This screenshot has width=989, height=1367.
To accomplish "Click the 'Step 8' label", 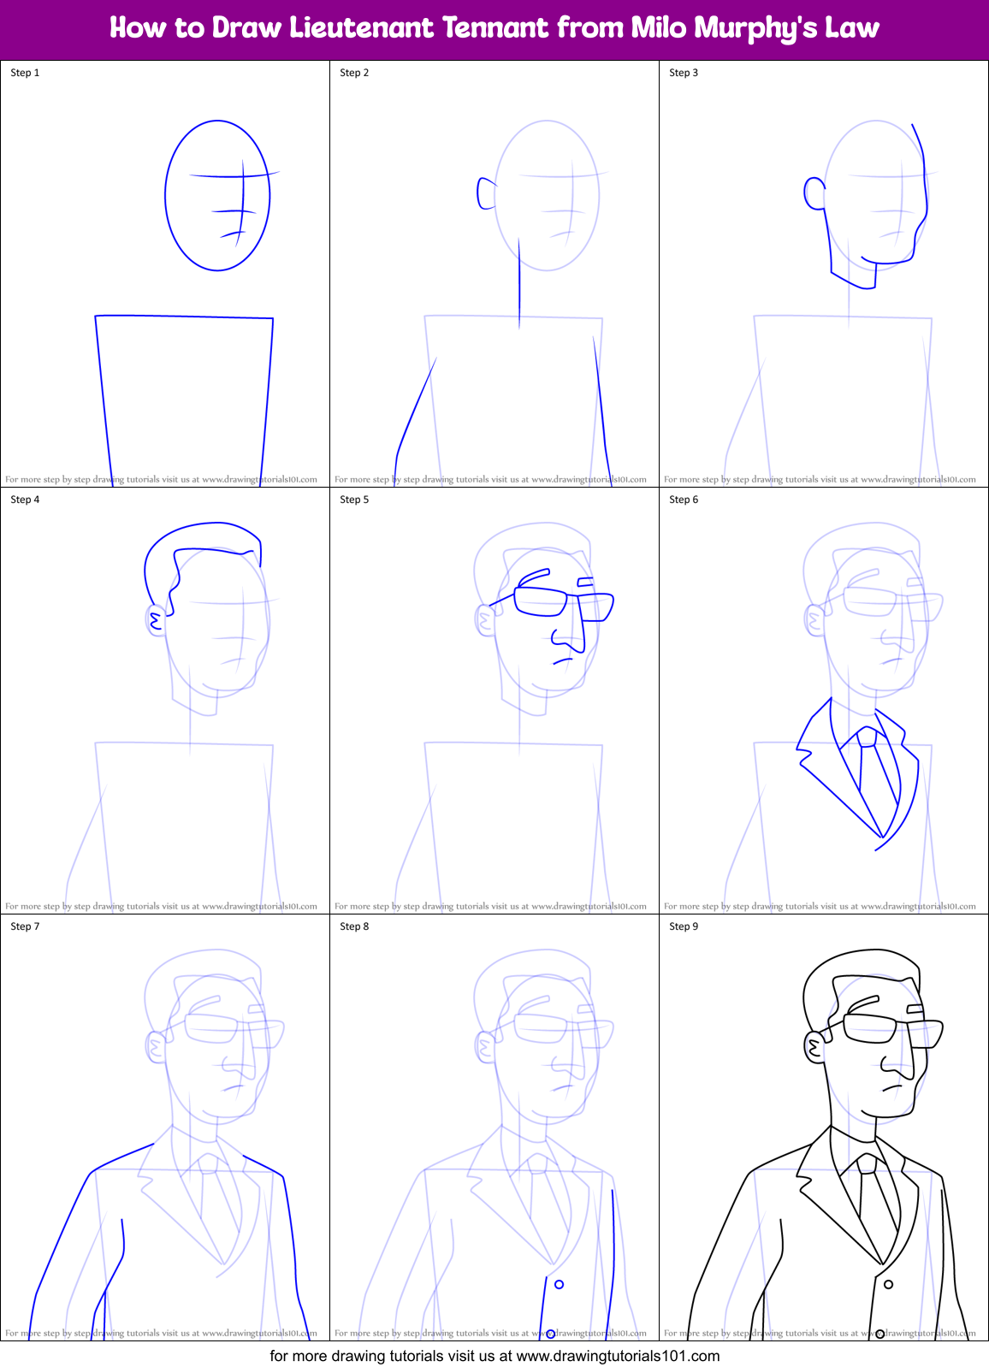I will [354, 926].
